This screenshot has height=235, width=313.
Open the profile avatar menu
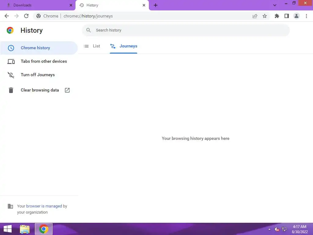(x=296, y=16)
